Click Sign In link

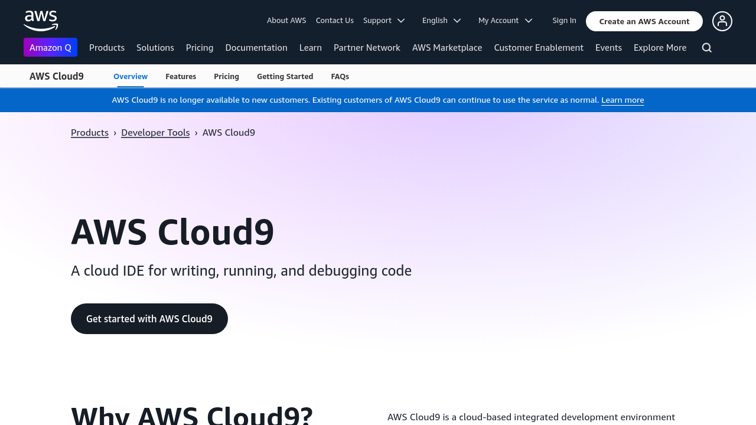click(564, 21)
